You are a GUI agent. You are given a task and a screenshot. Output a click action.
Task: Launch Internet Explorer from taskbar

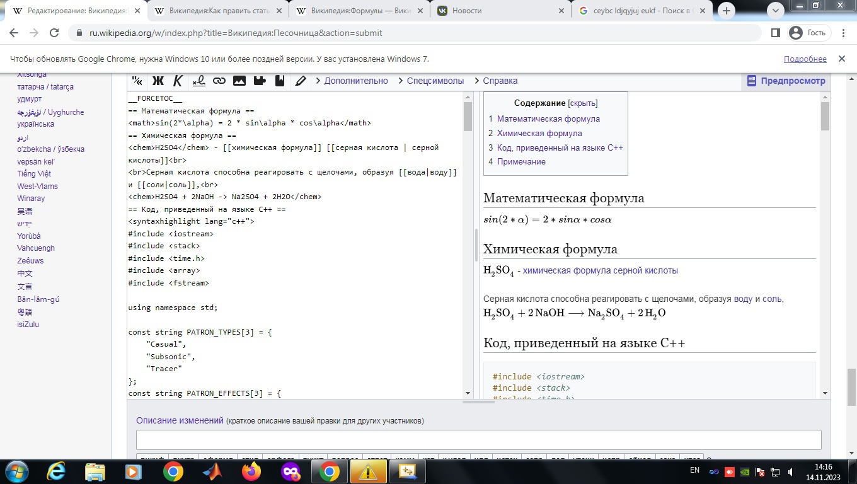(x=55, y=471)
